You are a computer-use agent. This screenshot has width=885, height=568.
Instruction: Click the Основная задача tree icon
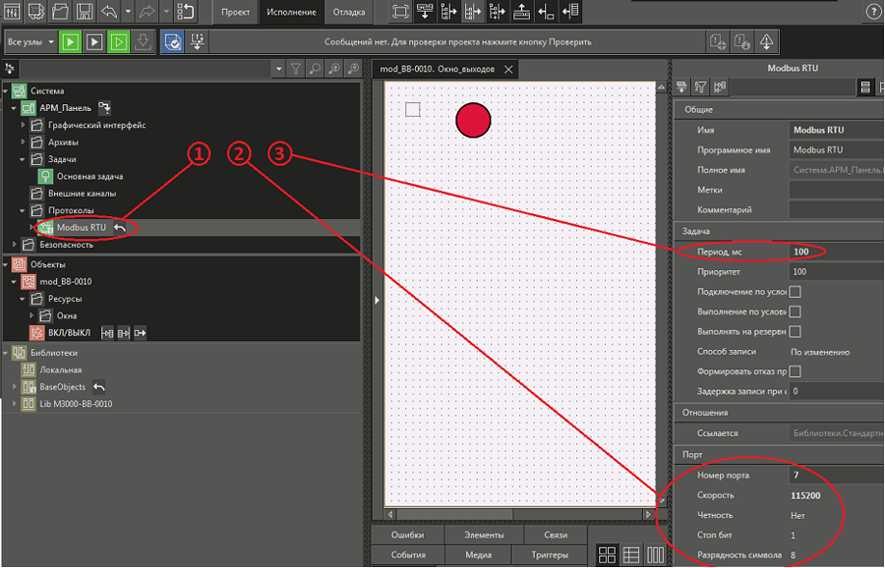click(x=45, y=176)
